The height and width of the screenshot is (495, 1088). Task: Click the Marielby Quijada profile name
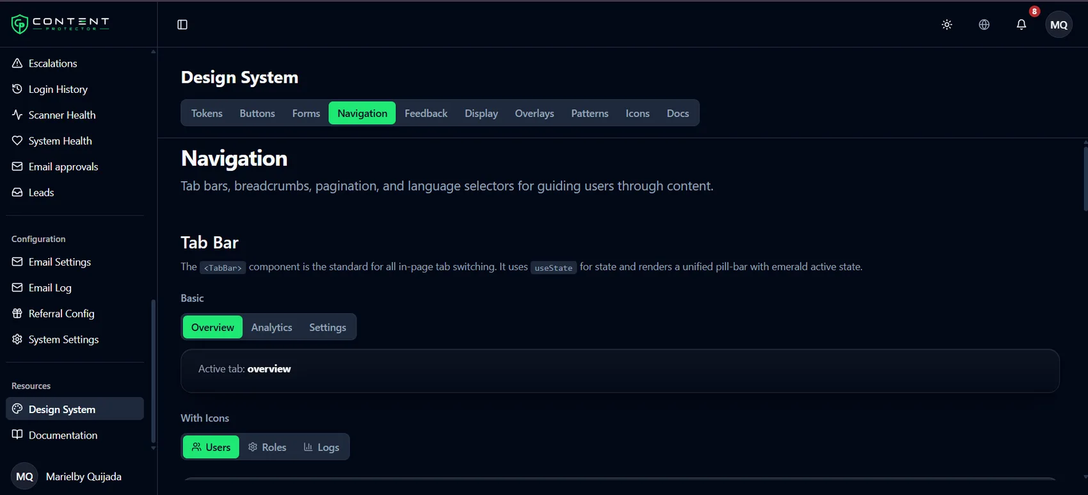point(84,476)
